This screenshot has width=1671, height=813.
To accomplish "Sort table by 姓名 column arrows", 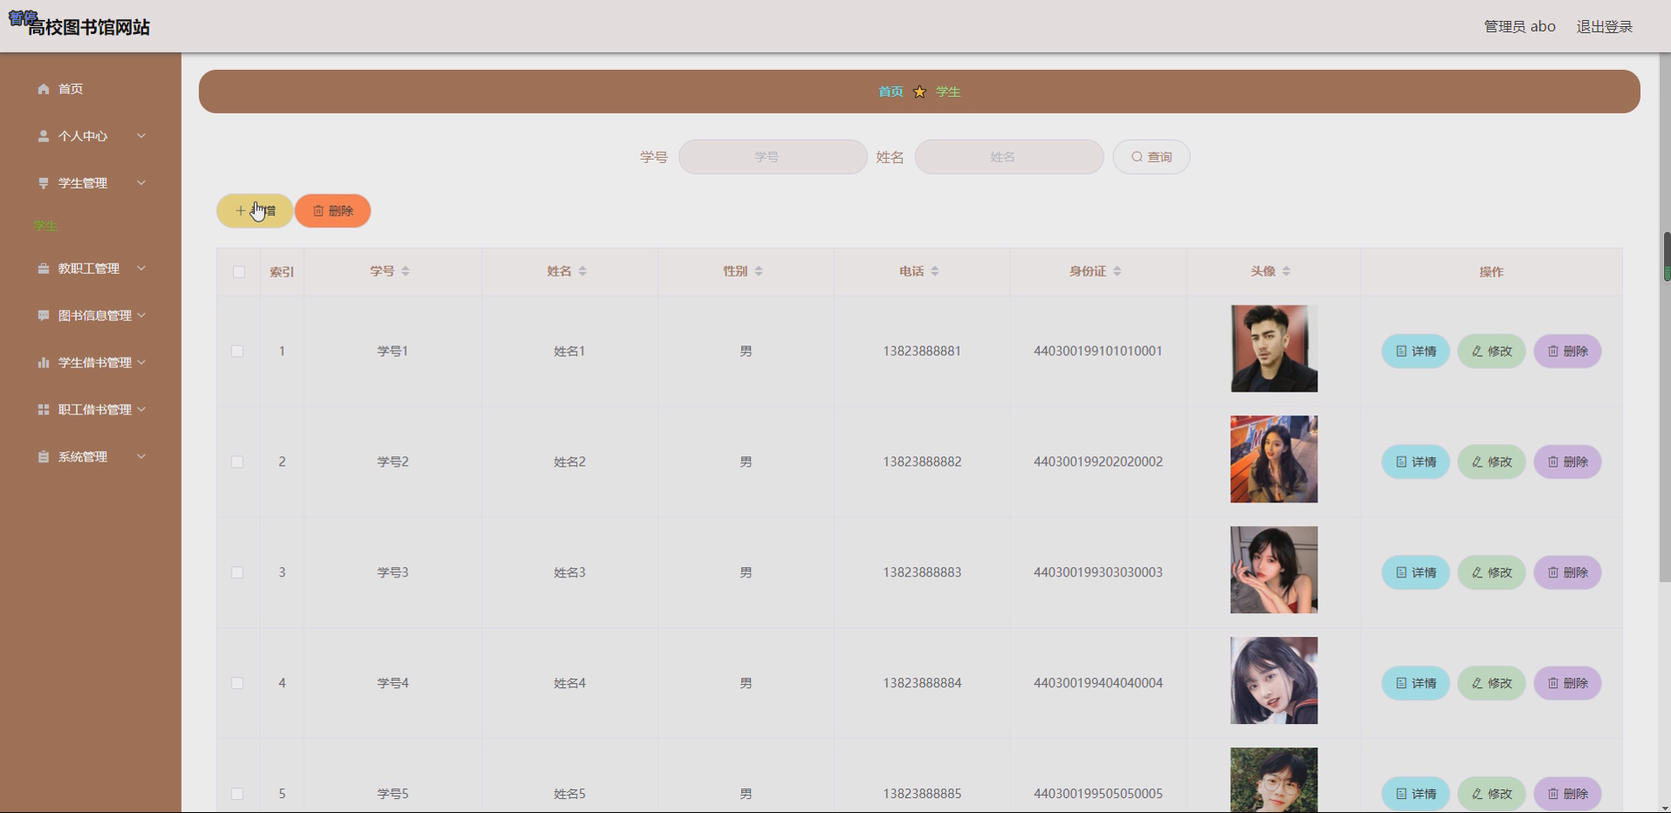I will tap(582, 271).
